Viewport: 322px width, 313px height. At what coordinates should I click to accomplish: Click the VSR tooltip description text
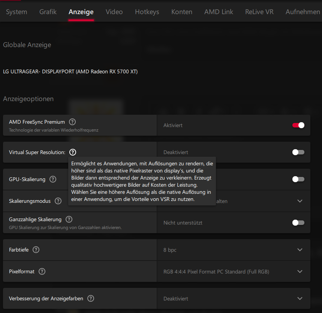[142, 181]
